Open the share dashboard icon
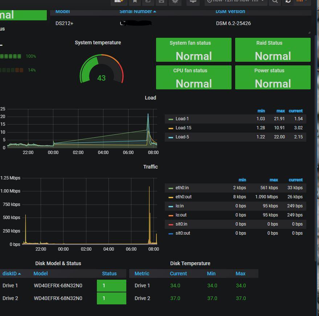This screenshot has width=319, height=316. [x=148, y=1]
